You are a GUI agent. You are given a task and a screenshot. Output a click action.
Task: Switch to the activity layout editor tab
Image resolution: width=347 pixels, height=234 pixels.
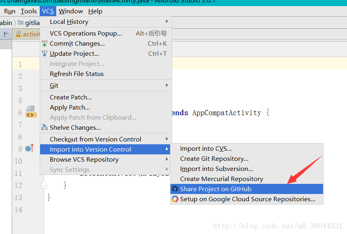click(28, 34)
